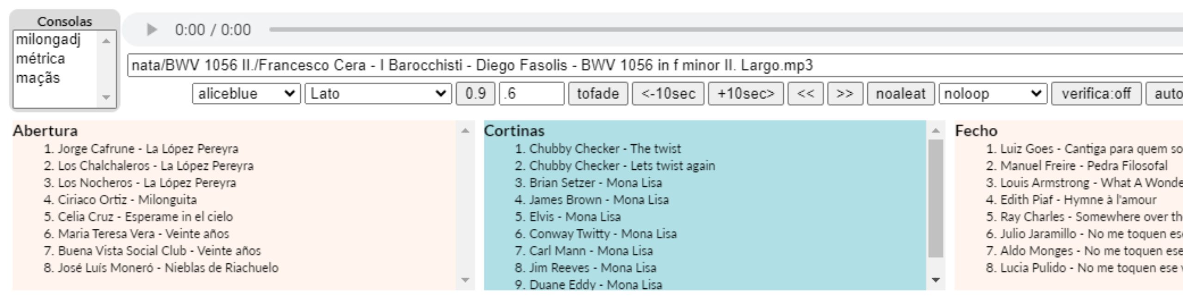
Task: Skip ahead with the +10sec> button
Action: tap(745, 94)
